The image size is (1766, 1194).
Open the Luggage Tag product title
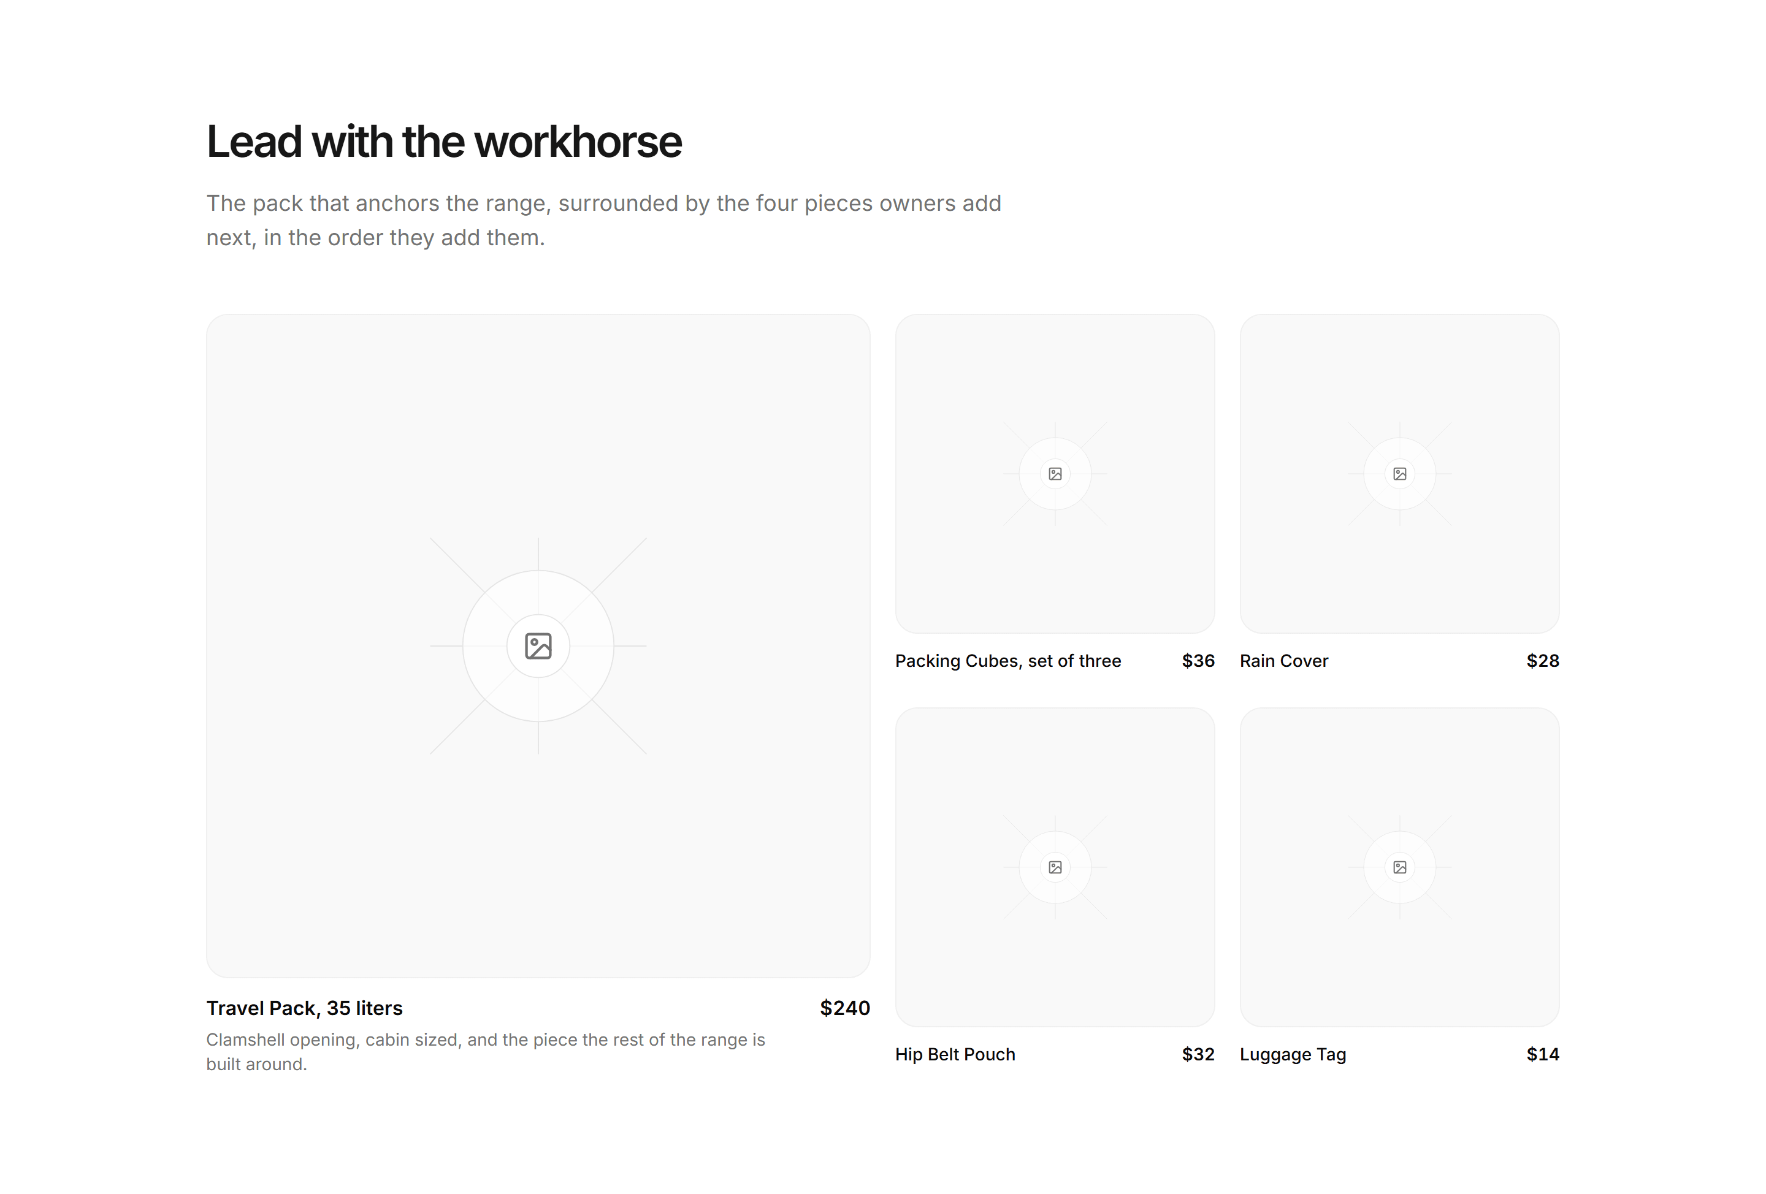1293,1054
